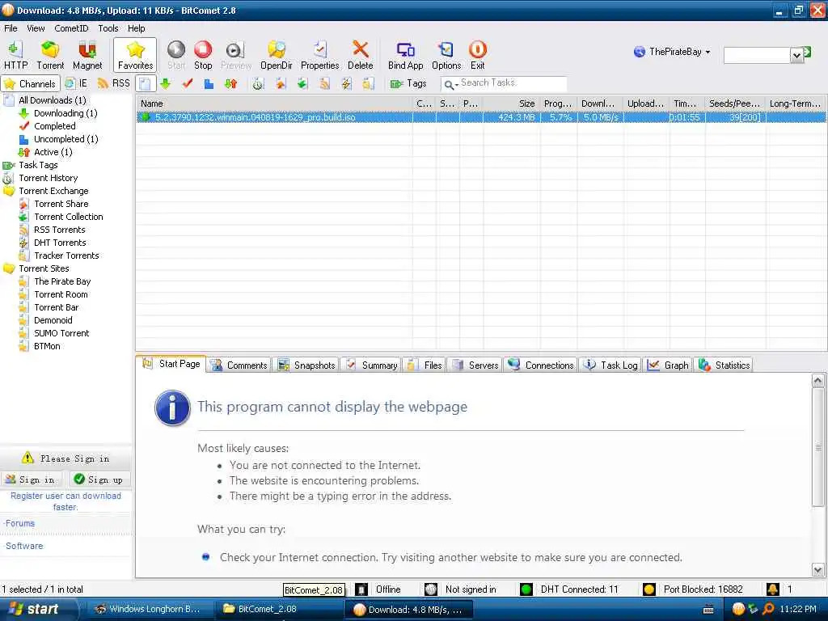The image size is (828, 621).
Task: Open the Search Tasks magnifier dropdown
Action: coord(450,84)
